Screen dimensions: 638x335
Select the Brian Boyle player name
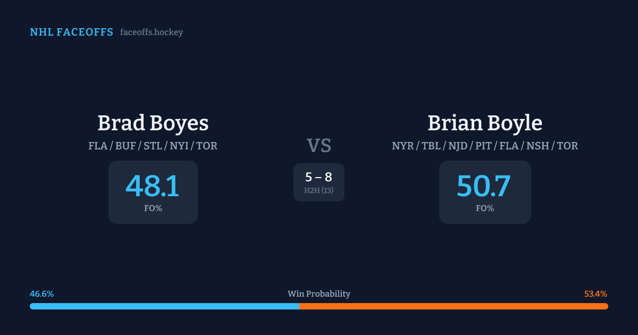click(x=485, y=123)
